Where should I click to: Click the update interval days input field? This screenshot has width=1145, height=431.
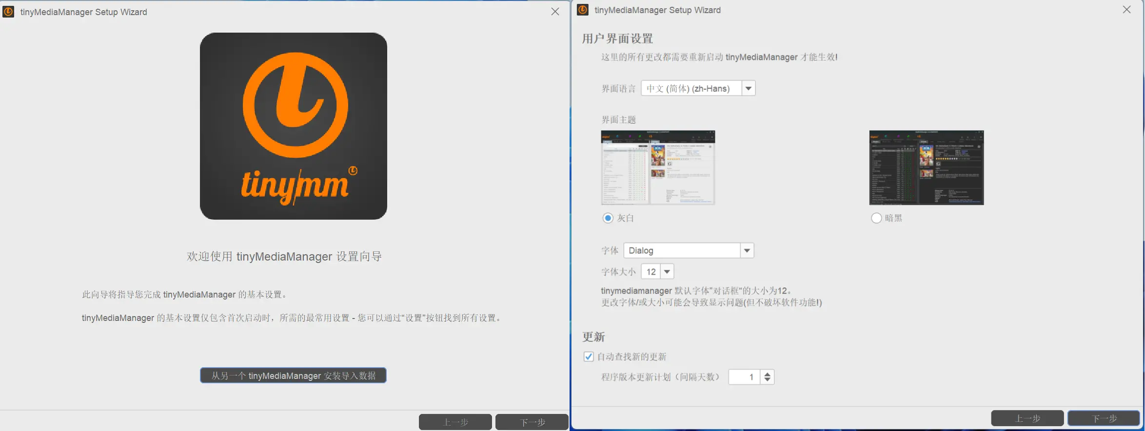tap(744, 377)
